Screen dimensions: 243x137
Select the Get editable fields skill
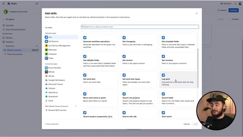99,61
